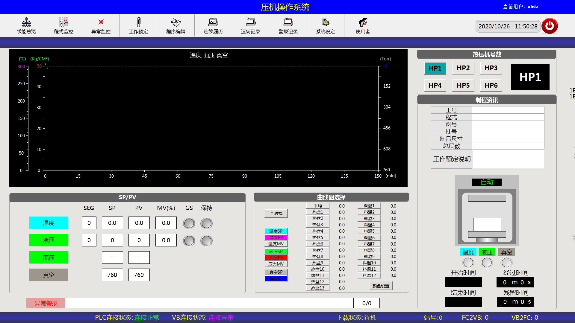Image resolution: width=575 pixels, height=323 pixels.
Task: Toggle the 液压 保持 round indicator
Action: [x=206, y=240]
